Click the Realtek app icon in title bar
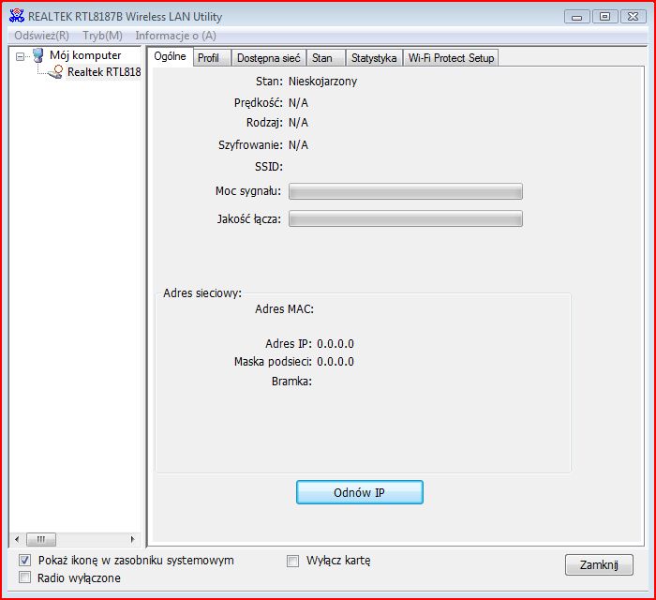 pos(17,16)
